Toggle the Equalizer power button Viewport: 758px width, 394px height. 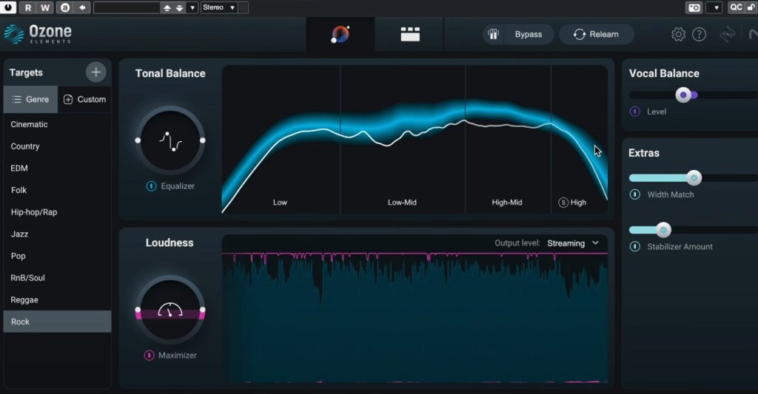[x=151, y=186]
